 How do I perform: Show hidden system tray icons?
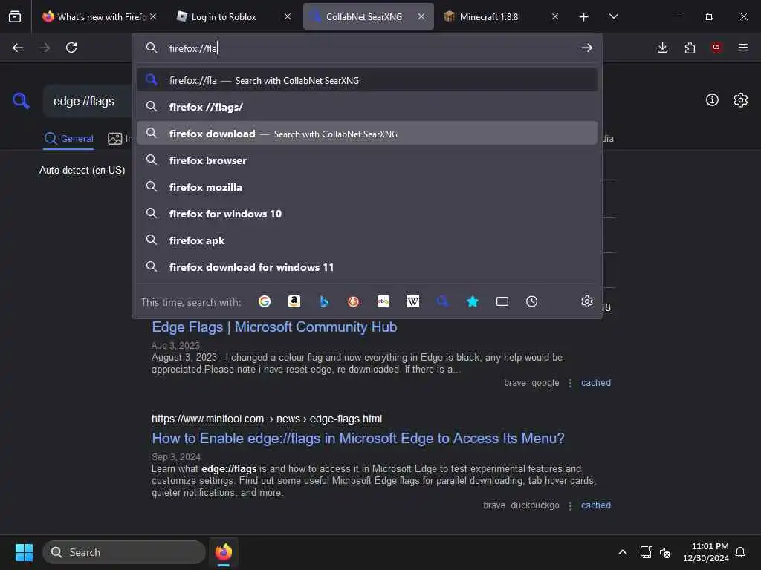pyautogui.click(x=623, y=552)
